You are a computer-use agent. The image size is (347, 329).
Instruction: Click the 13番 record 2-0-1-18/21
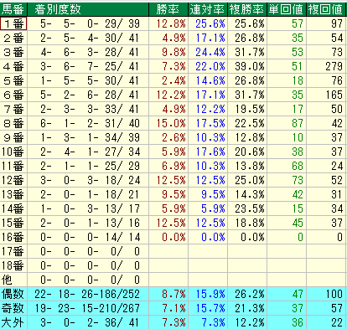(x=90, y=194)
